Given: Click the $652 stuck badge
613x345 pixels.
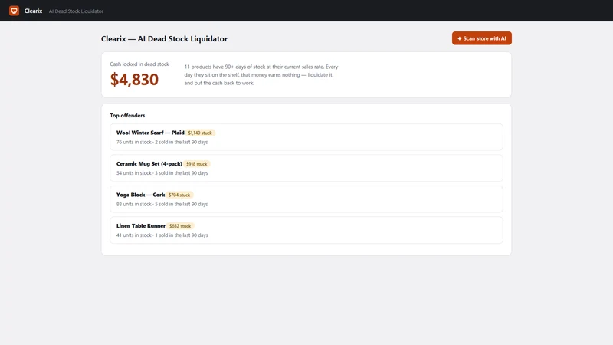Looking at the screenshot, I should pyautogui.click(x=180, y=226).
